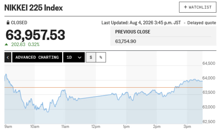Click the back arrow chevron button

8,57
